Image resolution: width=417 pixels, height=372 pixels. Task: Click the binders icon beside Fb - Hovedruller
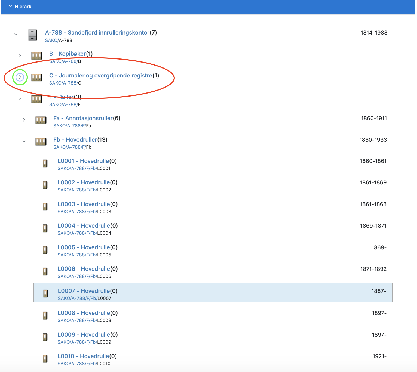[x=41, y=142]
